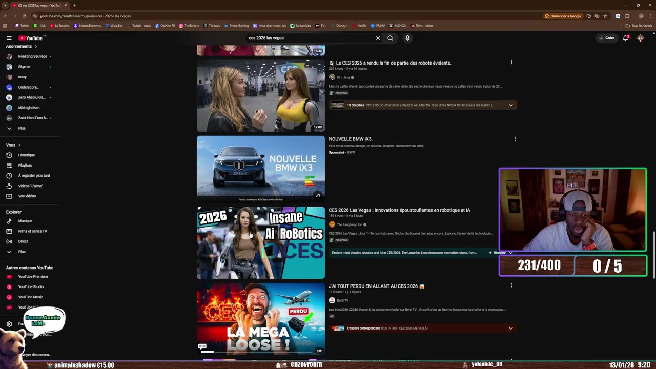Open the Streamlabs bookmark
The height and width of the screenshot is (369, 656).
pyautogui.click(x=301, y=26)
